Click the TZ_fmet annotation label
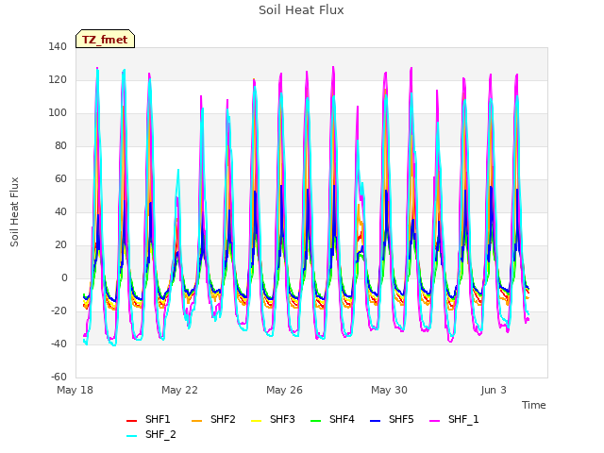 [105, 40]
